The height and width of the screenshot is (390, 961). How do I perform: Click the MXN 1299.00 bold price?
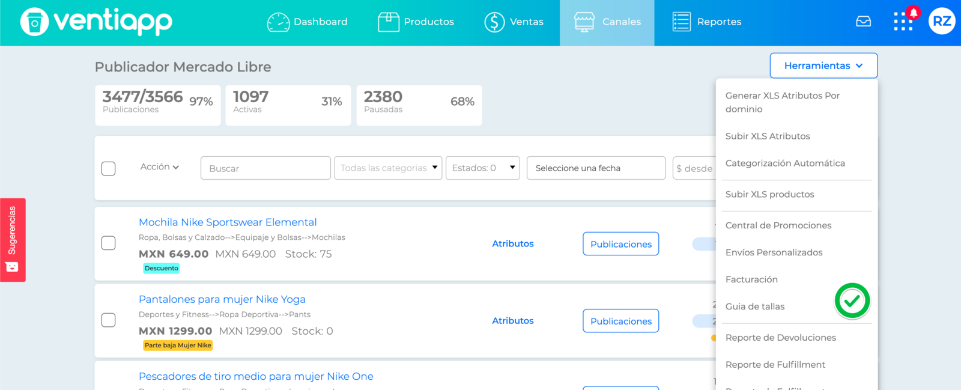175,331
